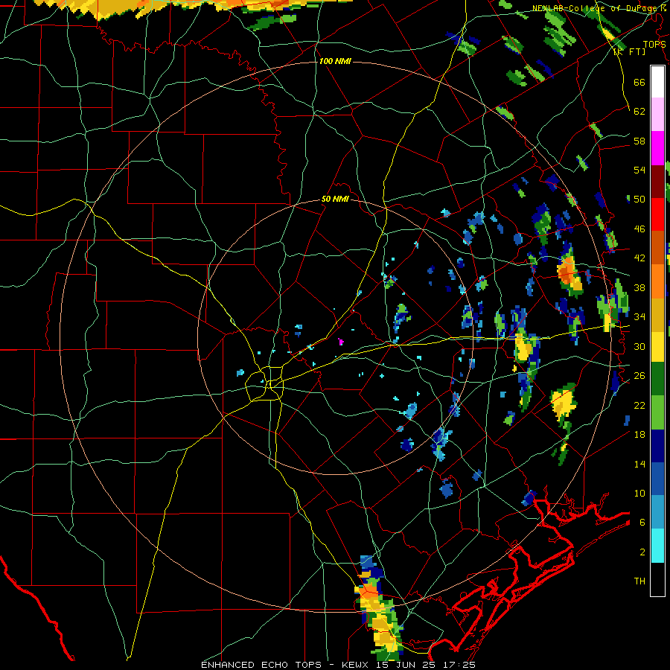Image resolution: width=670 pixels, height=670 pixels.
Task: Click the dark green legend swatch
Action: pyautogui.click(x=657, y=379)
